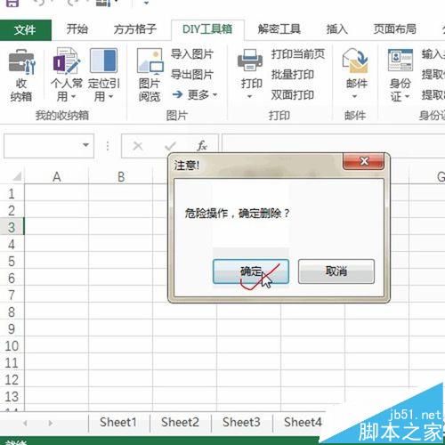This screenshot has height=445, width=445.
Task: Switch to the 方方格子 tab
Action: point(135,29)
